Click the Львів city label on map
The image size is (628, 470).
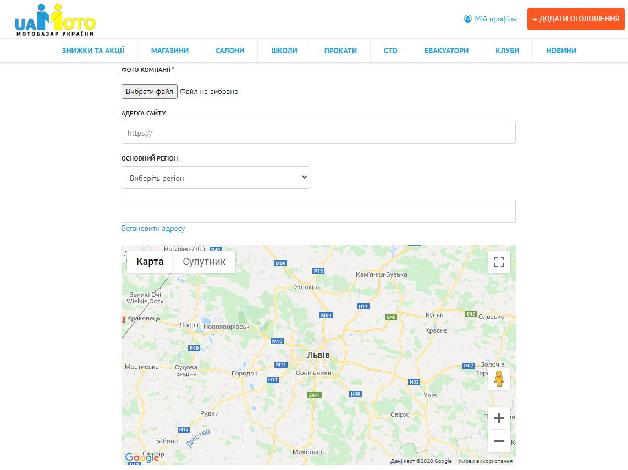pyautogui.click(x=318, y=355)
